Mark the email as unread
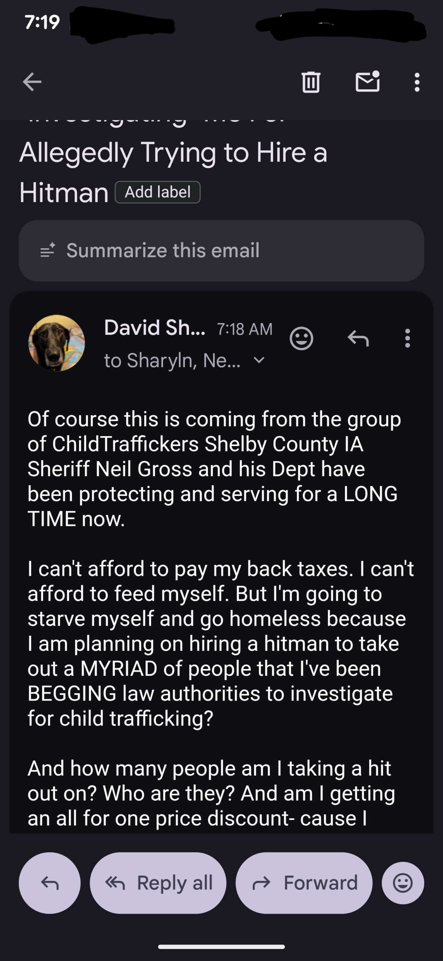 pyautogui.click(x=367, y=82)
